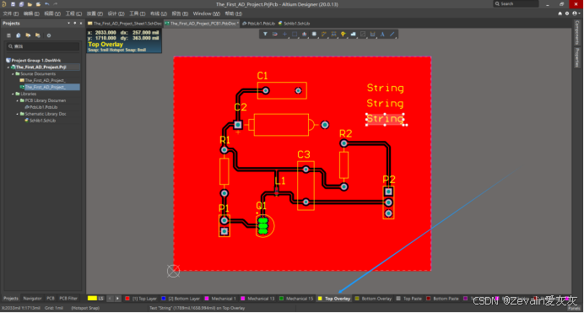Switch to the Bottom Overlay layer tab

click(x=376, y=299)
